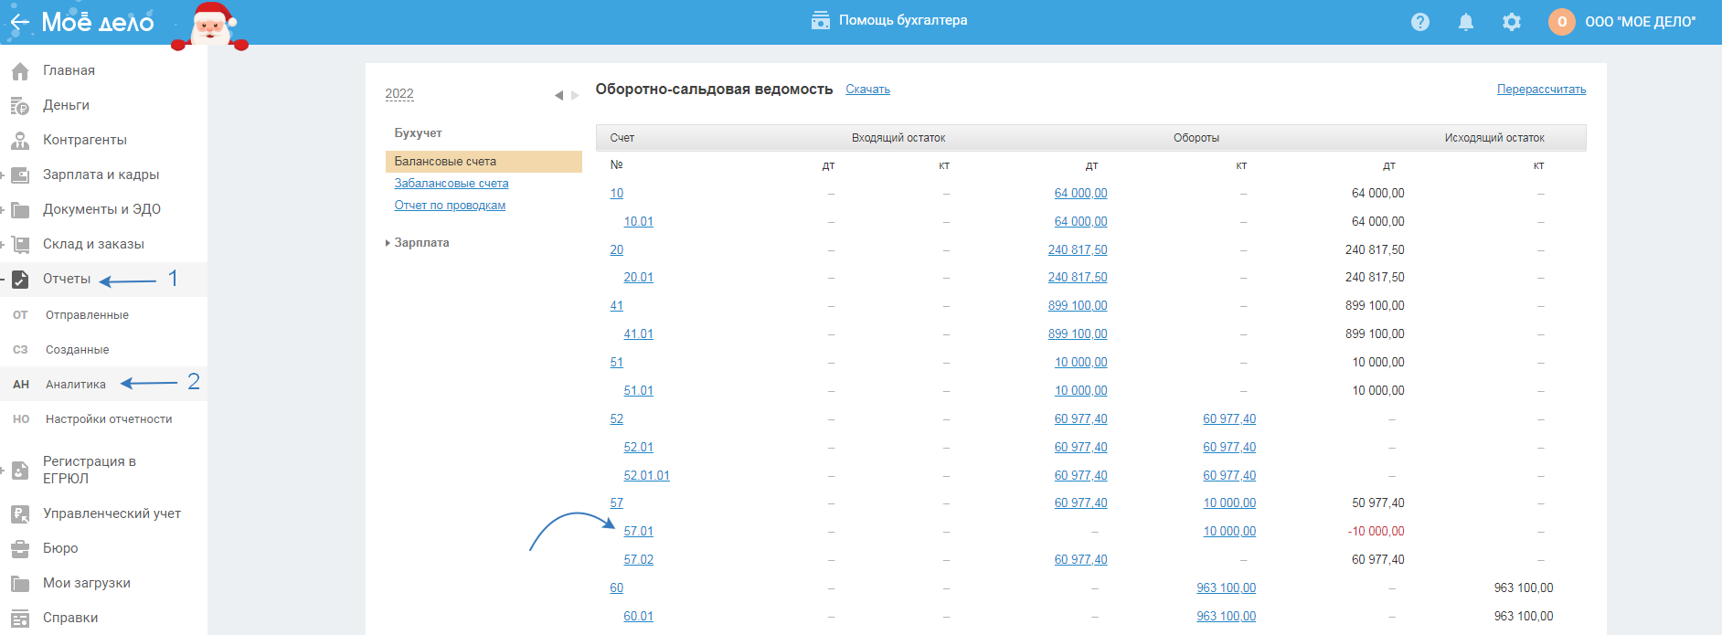The image size is (1722, 635).
Task: Click the Помощь бухгалтера header icon
Action: (x=820, y=20)
